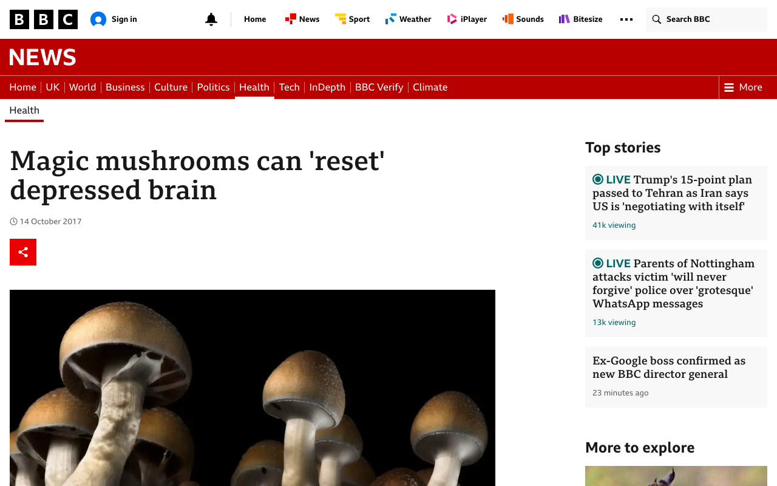
Task: Open the BBC Verify section
Action: pos(379,87)
